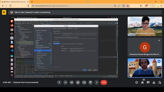Leave the call with red hang-up button
This screenshot has height=92, width=164.
coord(104,82)
